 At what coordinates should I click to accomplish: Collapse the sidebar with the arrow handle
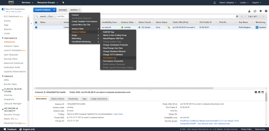[x=31, y=23]
